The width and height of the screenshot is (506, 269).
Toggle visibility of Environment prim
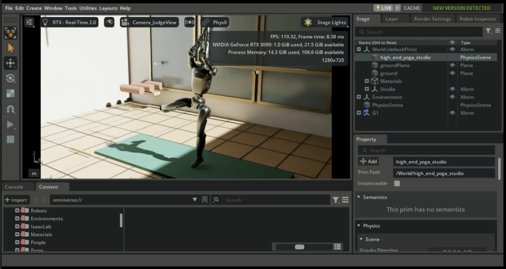coord(452,97)
